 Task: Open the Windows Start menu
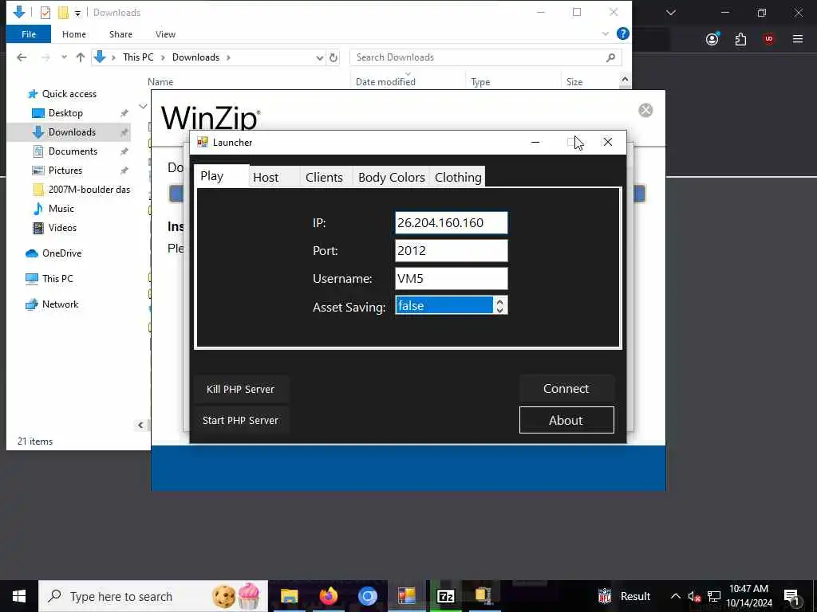click(19, 596)
